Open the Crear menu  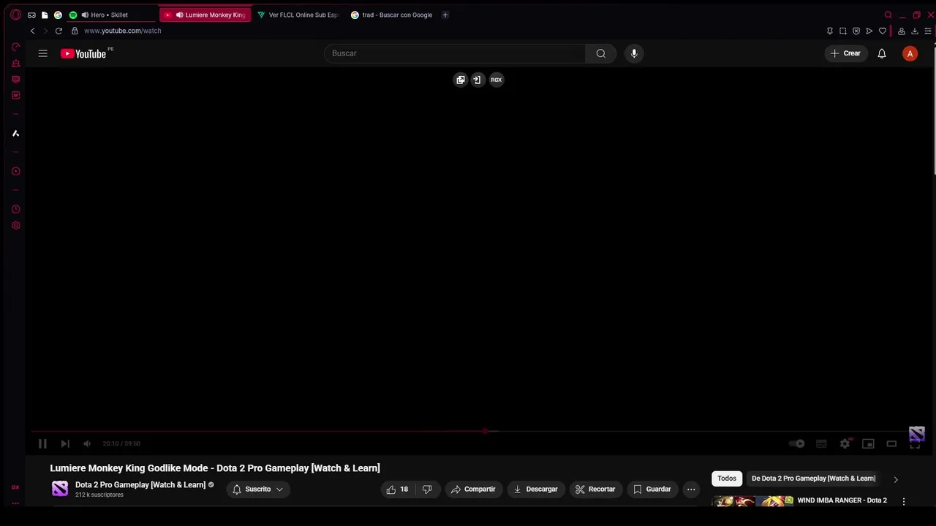point(846,53)
